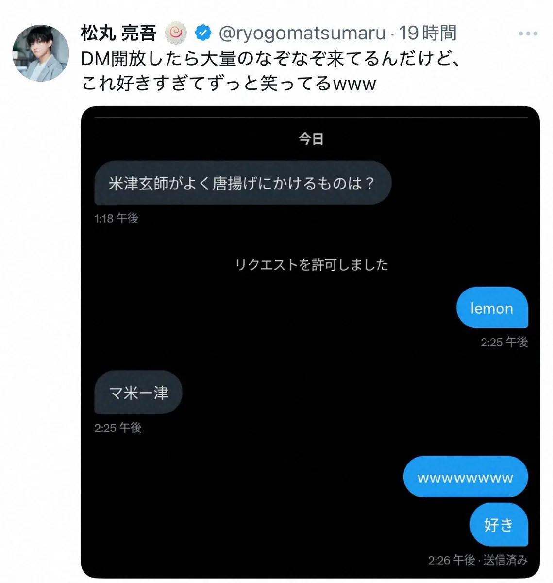
Task: Click the 1:18 午後 message timestamp
Action: [117, 218]
